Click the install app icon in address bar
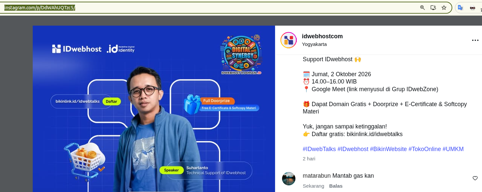The width and height of the screenshot is (482, 192). pos(433,8)
